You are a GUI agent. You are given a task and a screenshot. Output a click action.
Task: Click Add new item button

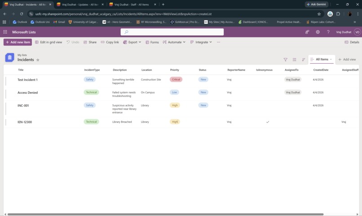[x=18, y=42]
